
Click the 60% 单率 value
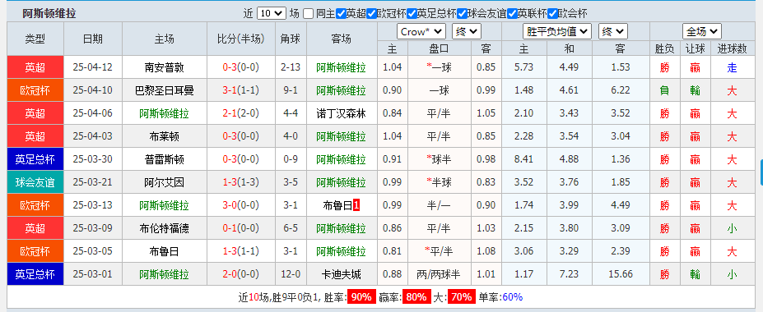(x=513, y=297)
